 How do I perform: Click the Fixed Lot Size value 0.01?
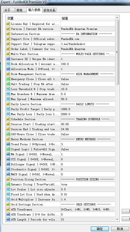64,194
